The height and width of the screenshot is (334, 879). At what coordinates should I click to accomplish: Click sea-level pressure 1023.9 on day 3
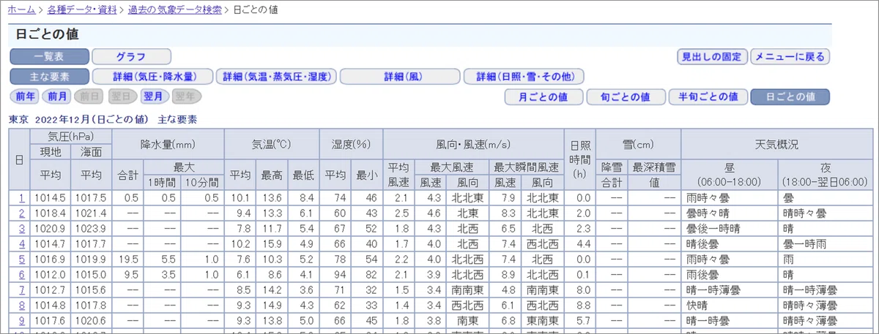tap(92, 228)
